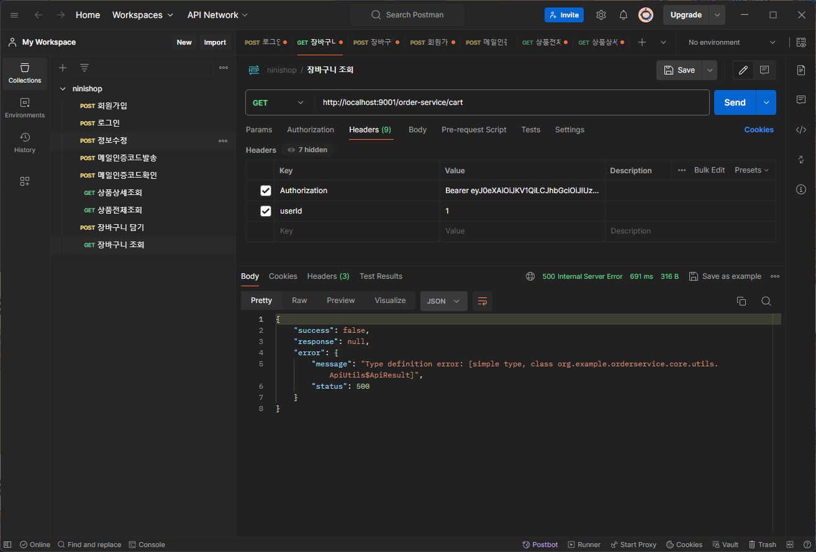Viewport: 816px width, 552px height.
Task: Click the edit pencil icon beside Save
Action: point(743,70)
